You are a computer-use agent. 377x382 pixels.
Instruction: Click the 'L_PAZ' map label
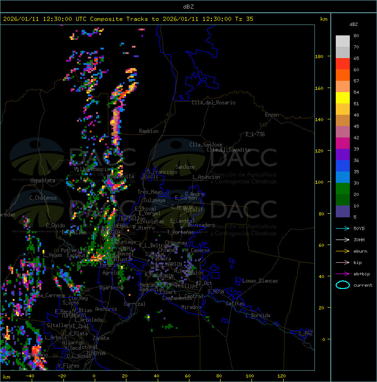tap(306, 333)
